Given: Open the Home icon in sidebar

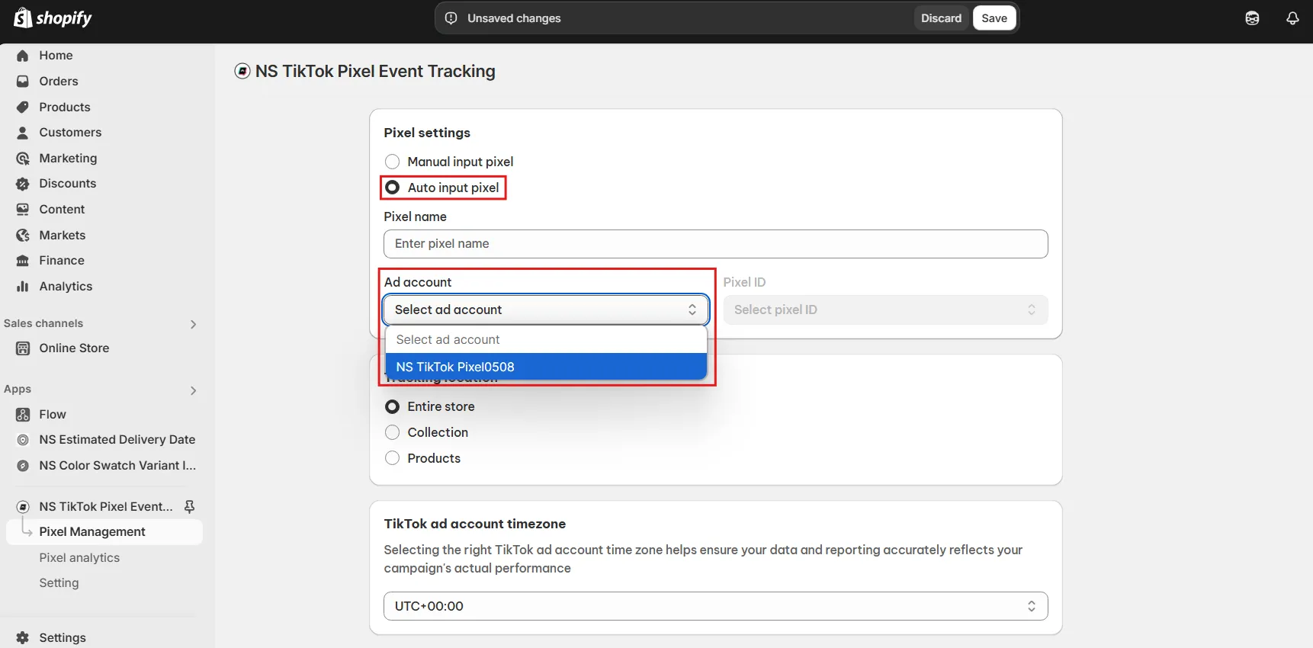Looking at the screenshot, I should pyautogui.click(x=23, y=56).
